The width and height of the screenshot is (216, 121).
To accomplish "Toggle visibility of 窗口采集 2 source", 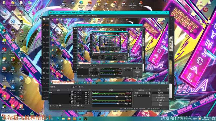I will point(86,103).
